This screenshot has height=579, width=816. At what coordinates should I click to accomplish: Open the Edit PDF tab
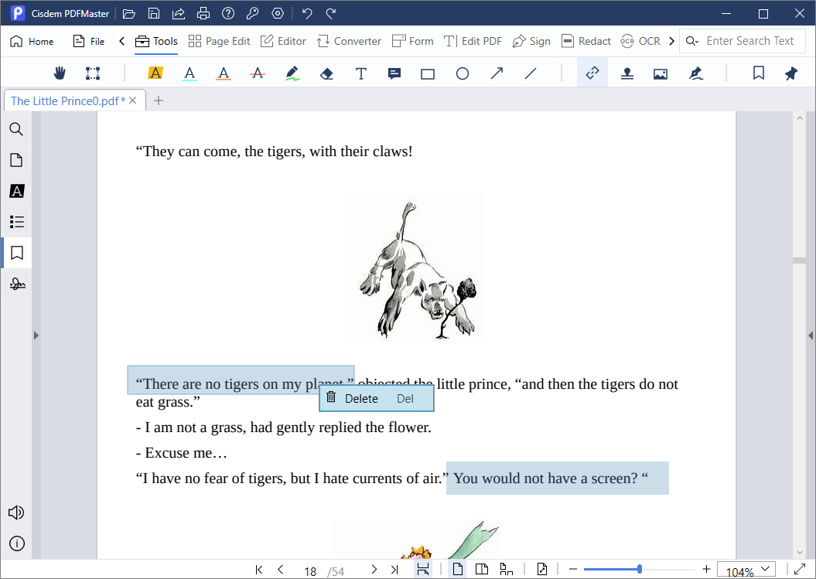click(x=473, y=41)
